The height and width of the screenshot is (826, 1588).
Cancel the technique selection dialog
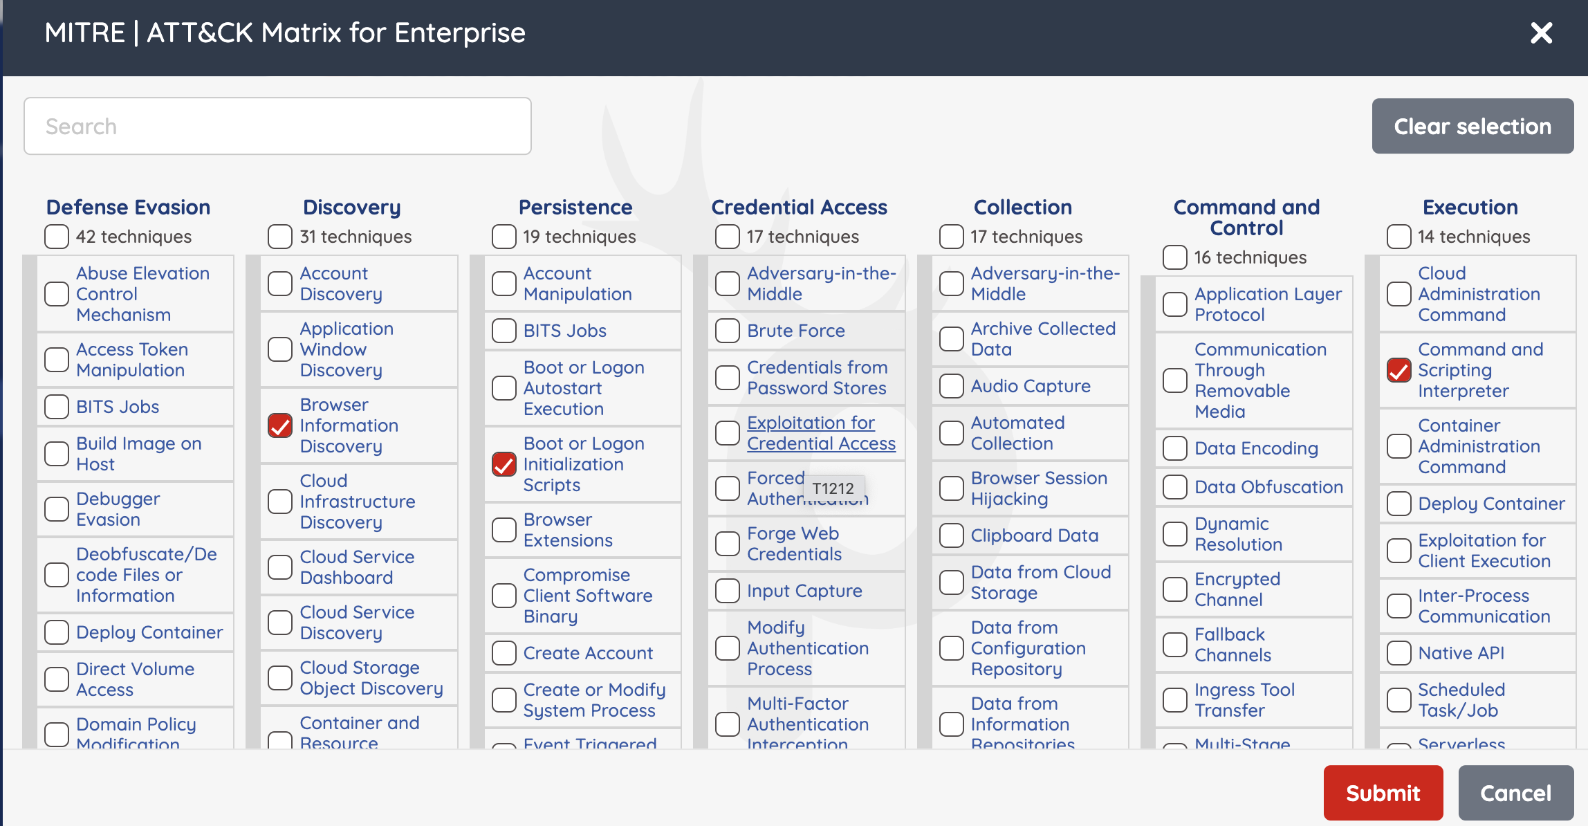1516,793
